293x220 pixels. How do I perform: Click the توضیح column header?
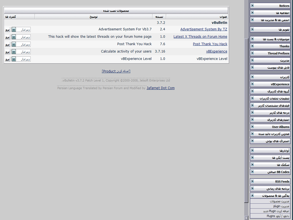[x=94, y=17]
